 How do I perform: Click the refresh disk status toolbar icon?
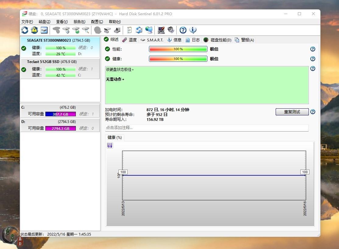point(25,30)
